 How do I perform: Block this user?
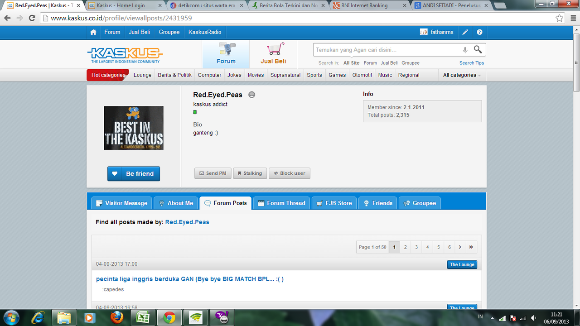point(290,173)
